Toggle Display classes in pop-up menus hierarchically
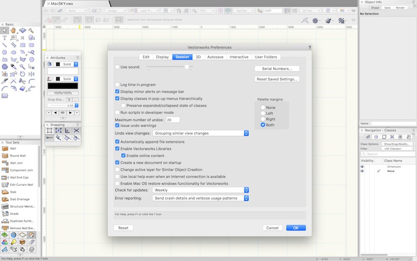The height and width of the screenshot is (261, 417). click(x=117, y=98)
